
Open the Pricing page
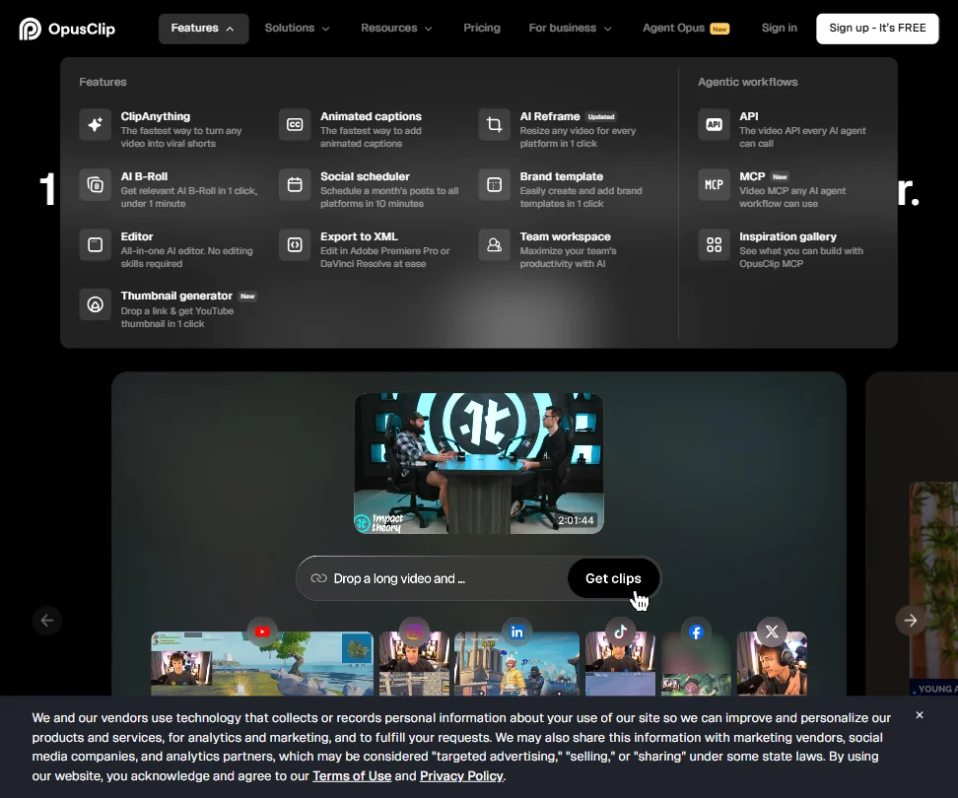[481, 29]
